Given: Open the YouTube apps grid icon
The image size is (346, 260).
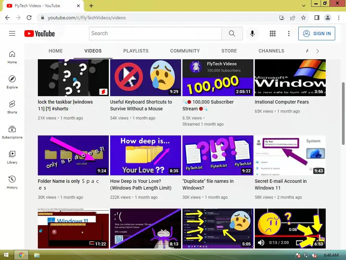Looking at the screenshot, I should tap(273, 34).
